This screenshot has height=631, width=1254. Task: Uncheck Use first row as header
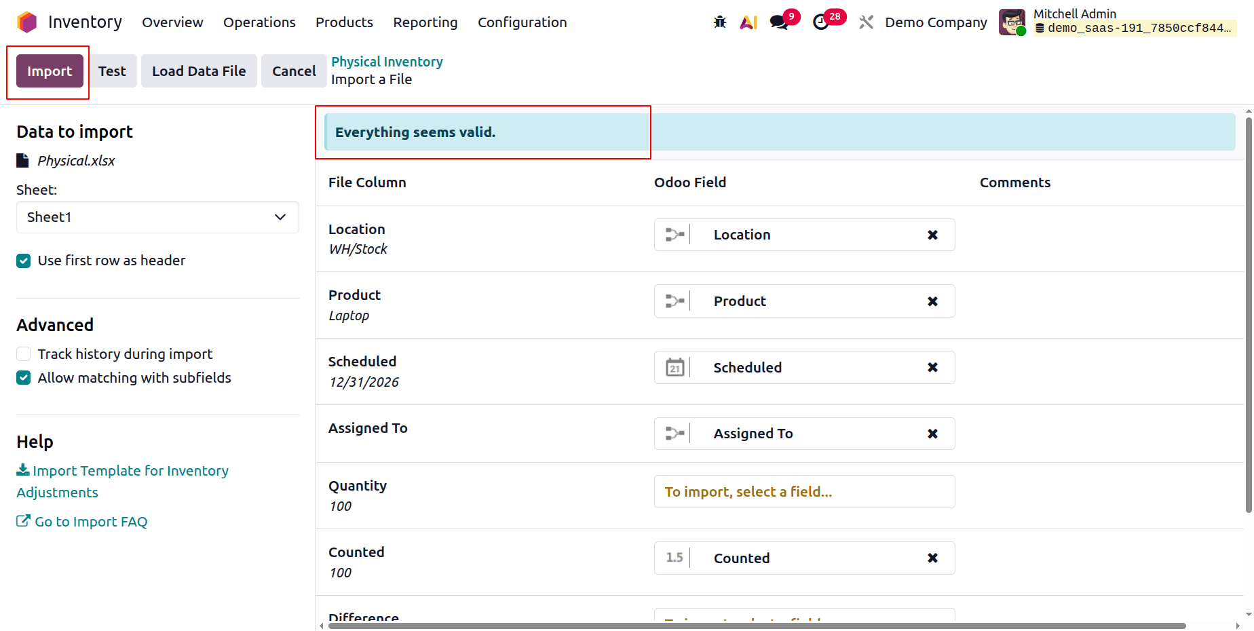(23, 261)
